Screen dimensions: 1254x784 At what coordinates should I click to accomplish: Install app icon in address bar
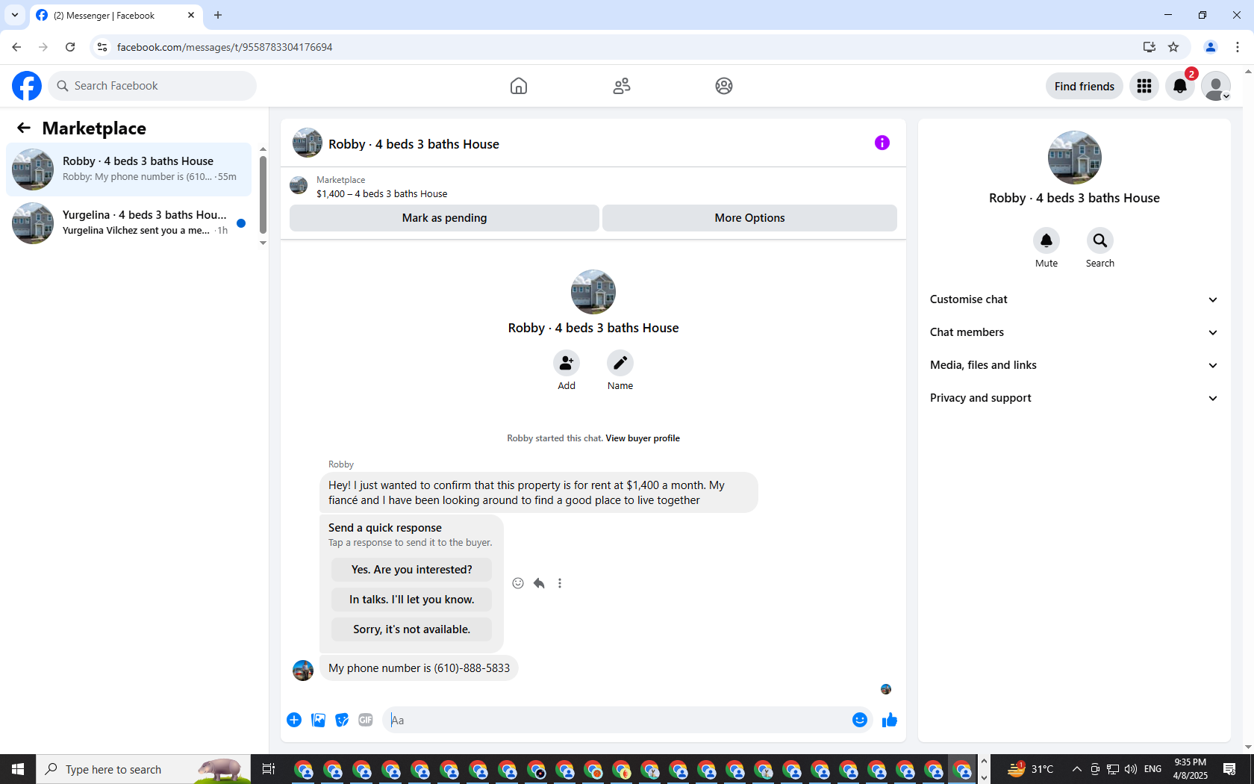pyautogui.click(x=1149, y=47)
